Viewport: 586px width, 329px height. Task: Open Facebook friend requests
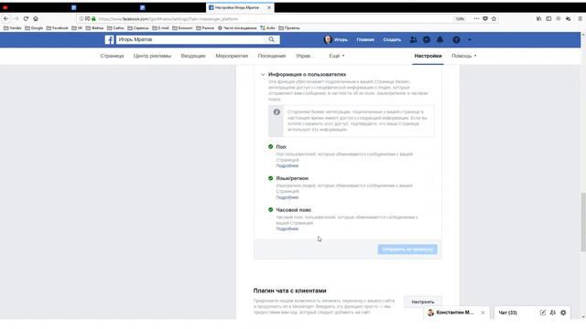click(413, 39)
